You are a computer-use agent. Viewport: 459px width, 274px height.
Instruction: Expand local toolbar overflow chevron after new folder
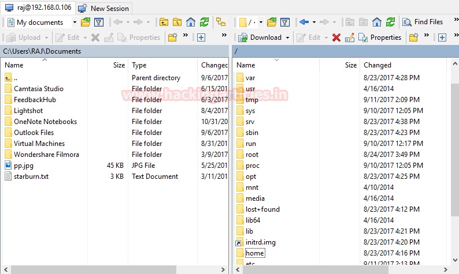[x=186, y=35]
